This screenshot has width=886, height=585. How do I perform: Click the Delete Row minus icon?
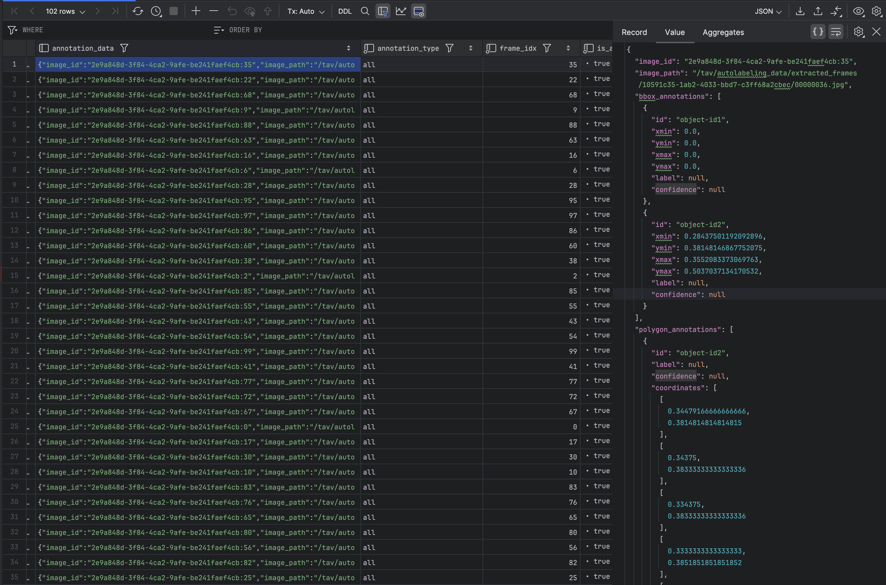click(x=213, y=11)
